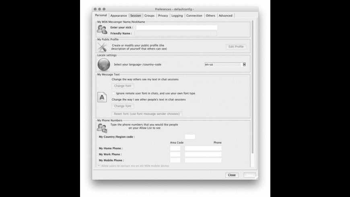Click the Save button
Image resolution: width=350 pixels, height=197 pixels.
click(x=249, y=175)
